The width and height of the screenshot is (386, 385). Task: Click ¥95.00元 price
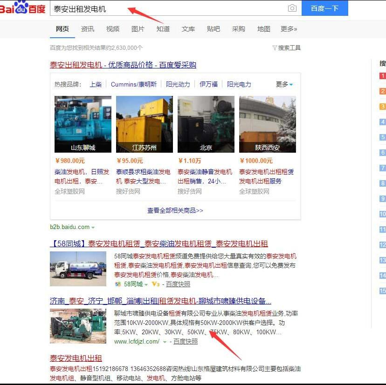130,161
